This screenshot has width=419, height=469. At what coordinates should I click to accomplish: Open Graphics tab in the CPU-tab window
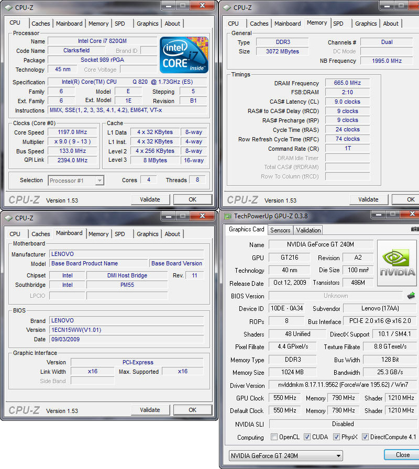pyautogui.click(x=148, y=24)
